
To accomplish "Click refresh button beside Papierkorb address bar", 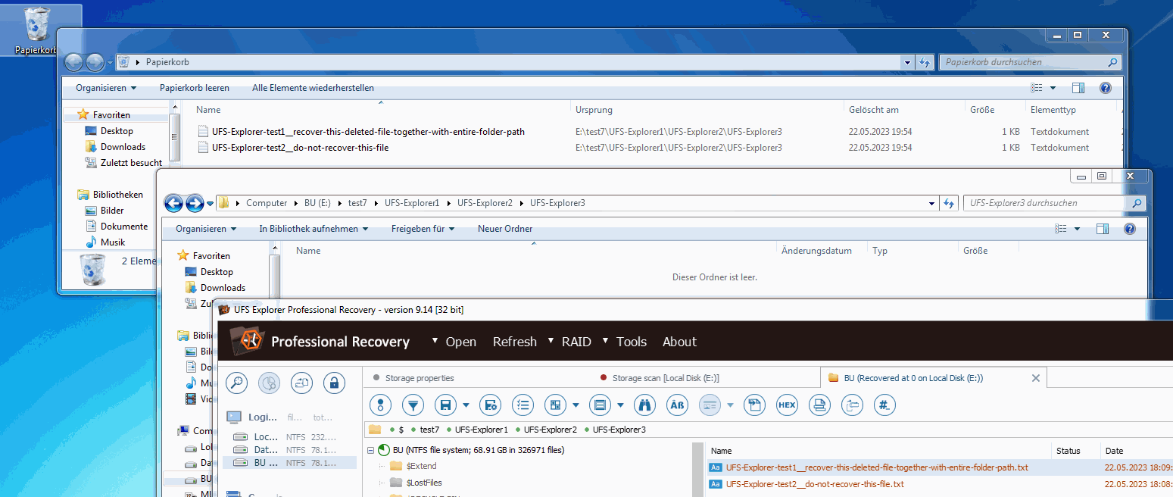I will click(x=925, y=62).
